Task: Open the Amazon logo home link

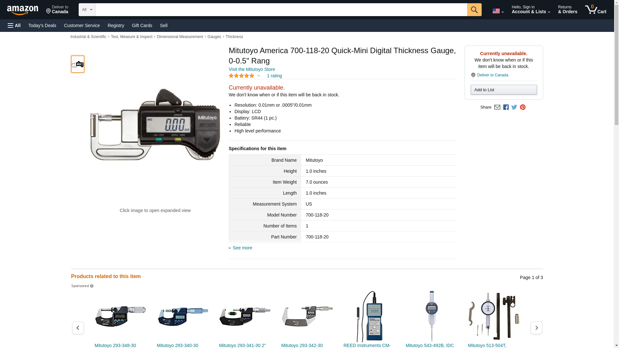Action: (23, 10)
